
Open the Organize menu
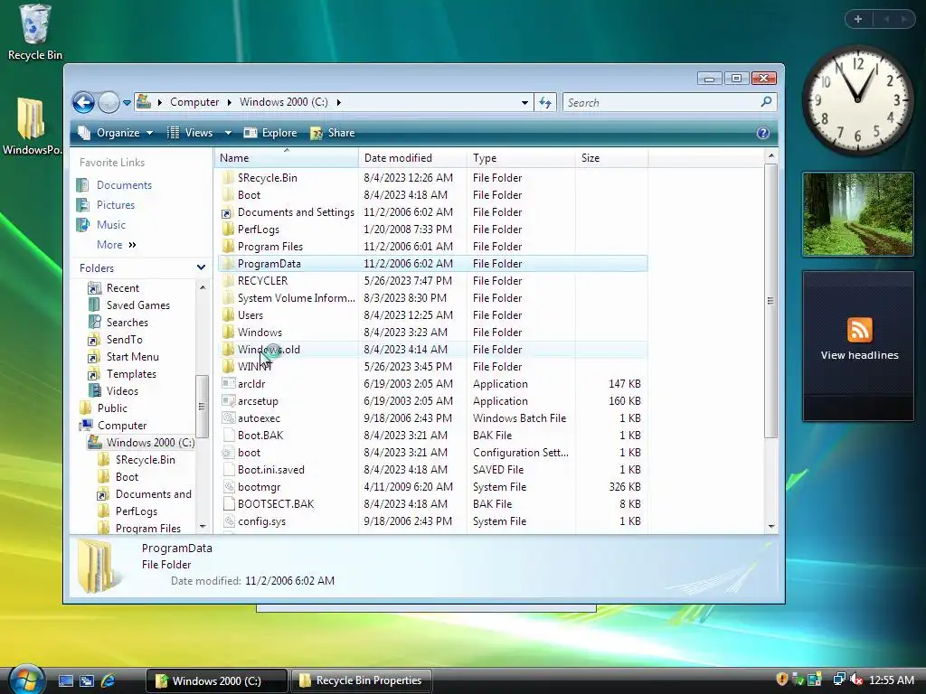coord(116,133)
